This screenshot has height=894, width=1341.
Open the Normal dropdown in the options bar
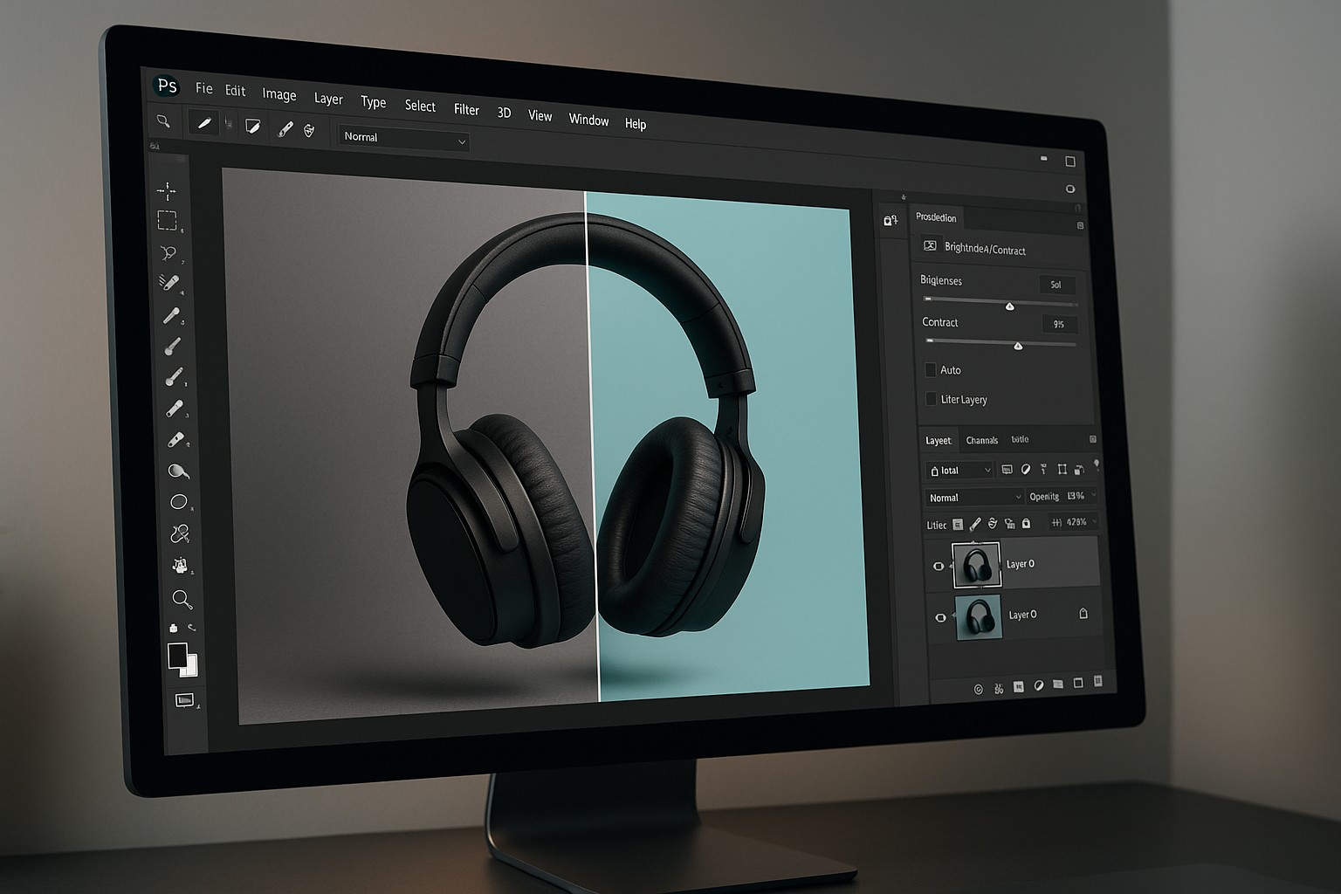tap(404, 139)
